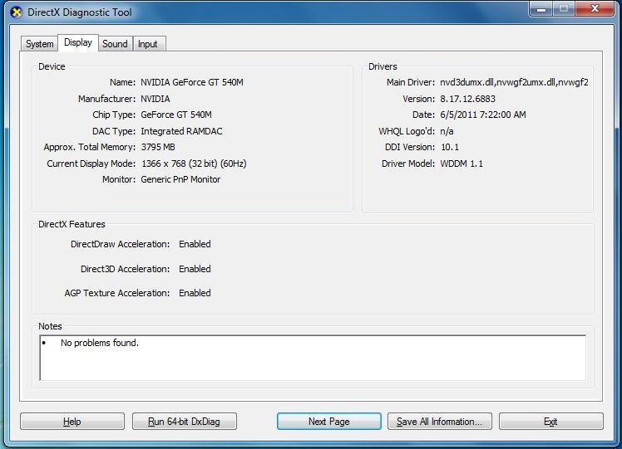Select the text "No problems found."

point(100,343)
